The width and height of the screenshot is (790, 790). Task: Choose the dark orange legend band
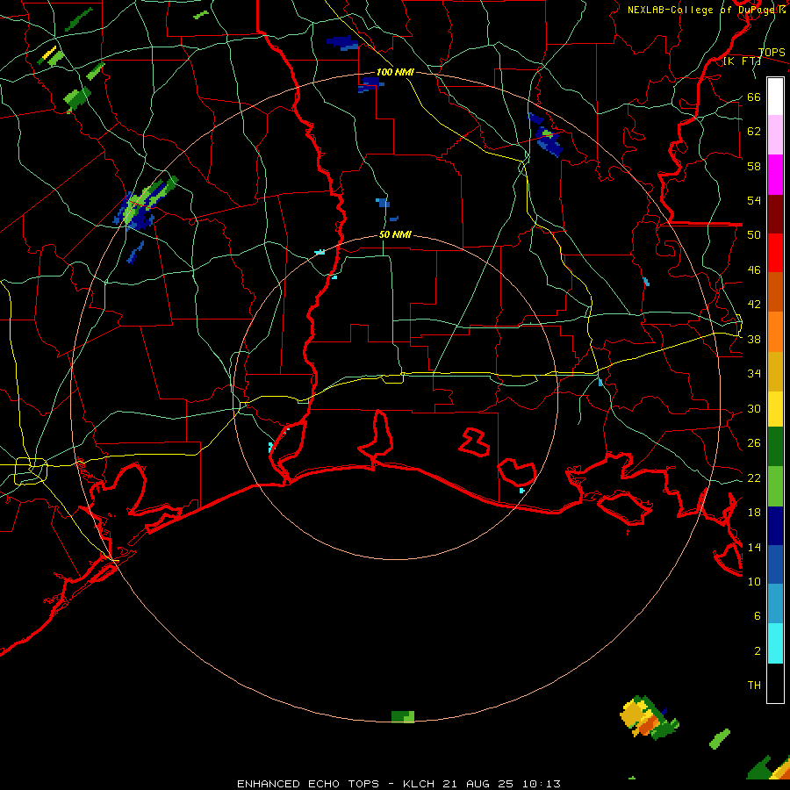775,291
